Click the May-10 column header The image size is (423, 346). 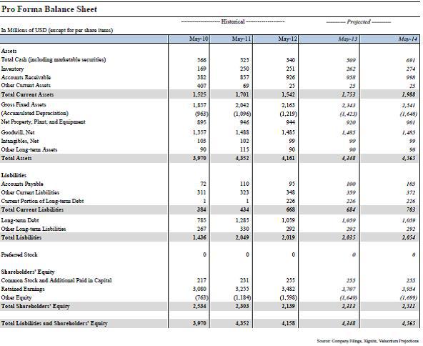pos(199,39)
